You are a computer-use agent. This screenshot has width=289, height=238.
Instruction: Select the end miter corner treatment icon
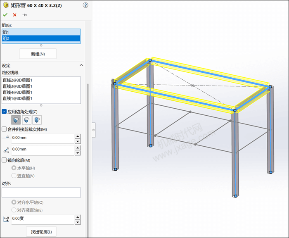tap(16, 120)
